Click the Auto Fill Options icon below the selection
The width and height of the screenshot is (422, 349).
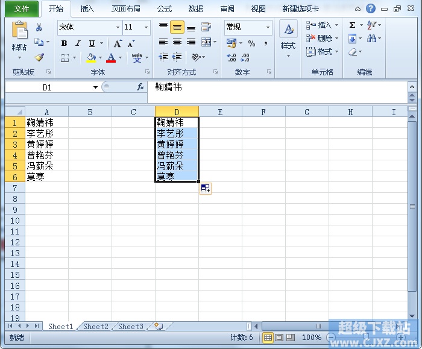(206, 189)
